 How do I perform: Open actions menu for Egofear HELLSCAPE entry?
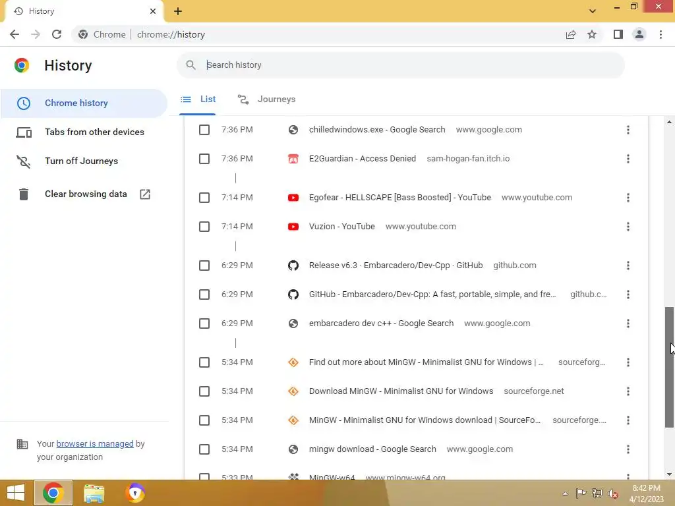pos(628,198)
